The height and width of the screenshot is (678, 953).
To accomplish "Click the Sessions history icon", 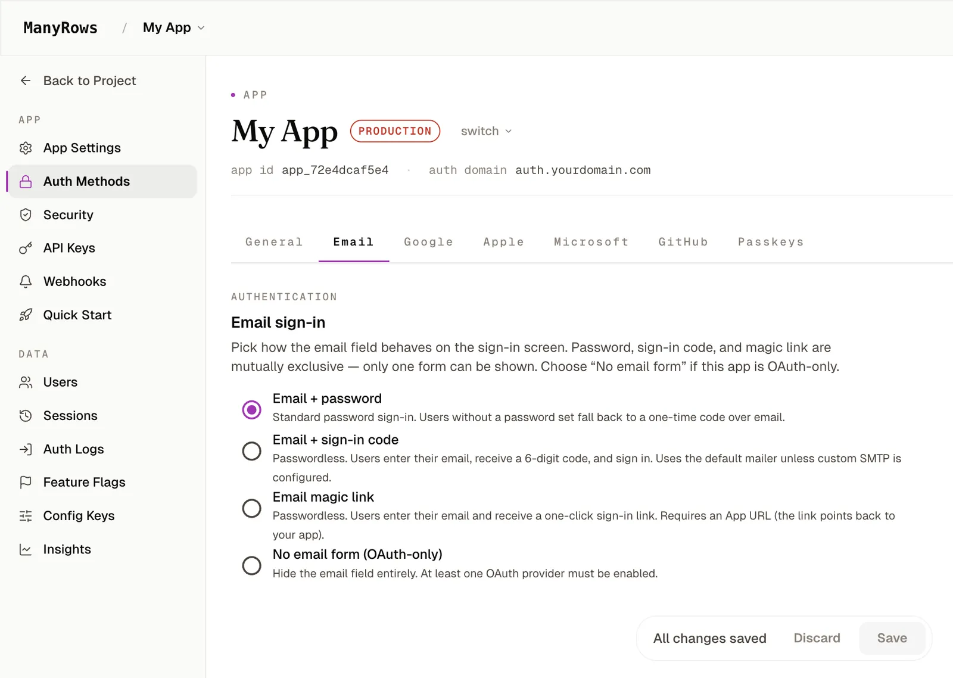I will [26, 415].
